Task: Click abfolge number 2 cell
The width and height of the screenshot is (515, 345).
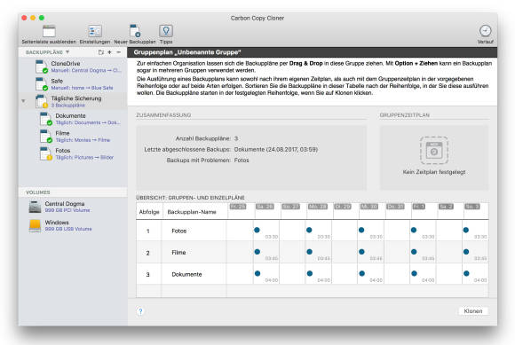Action: click(x=147, y=253)
